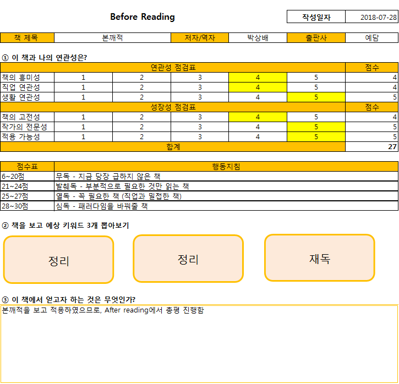399x384 pixels.
Task: Select the 점수 result for 책의 고전성
Action: coord(372,117)
